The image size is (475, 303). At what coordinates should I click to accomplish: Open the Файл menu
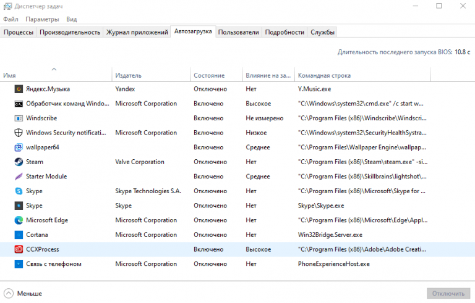11,19
